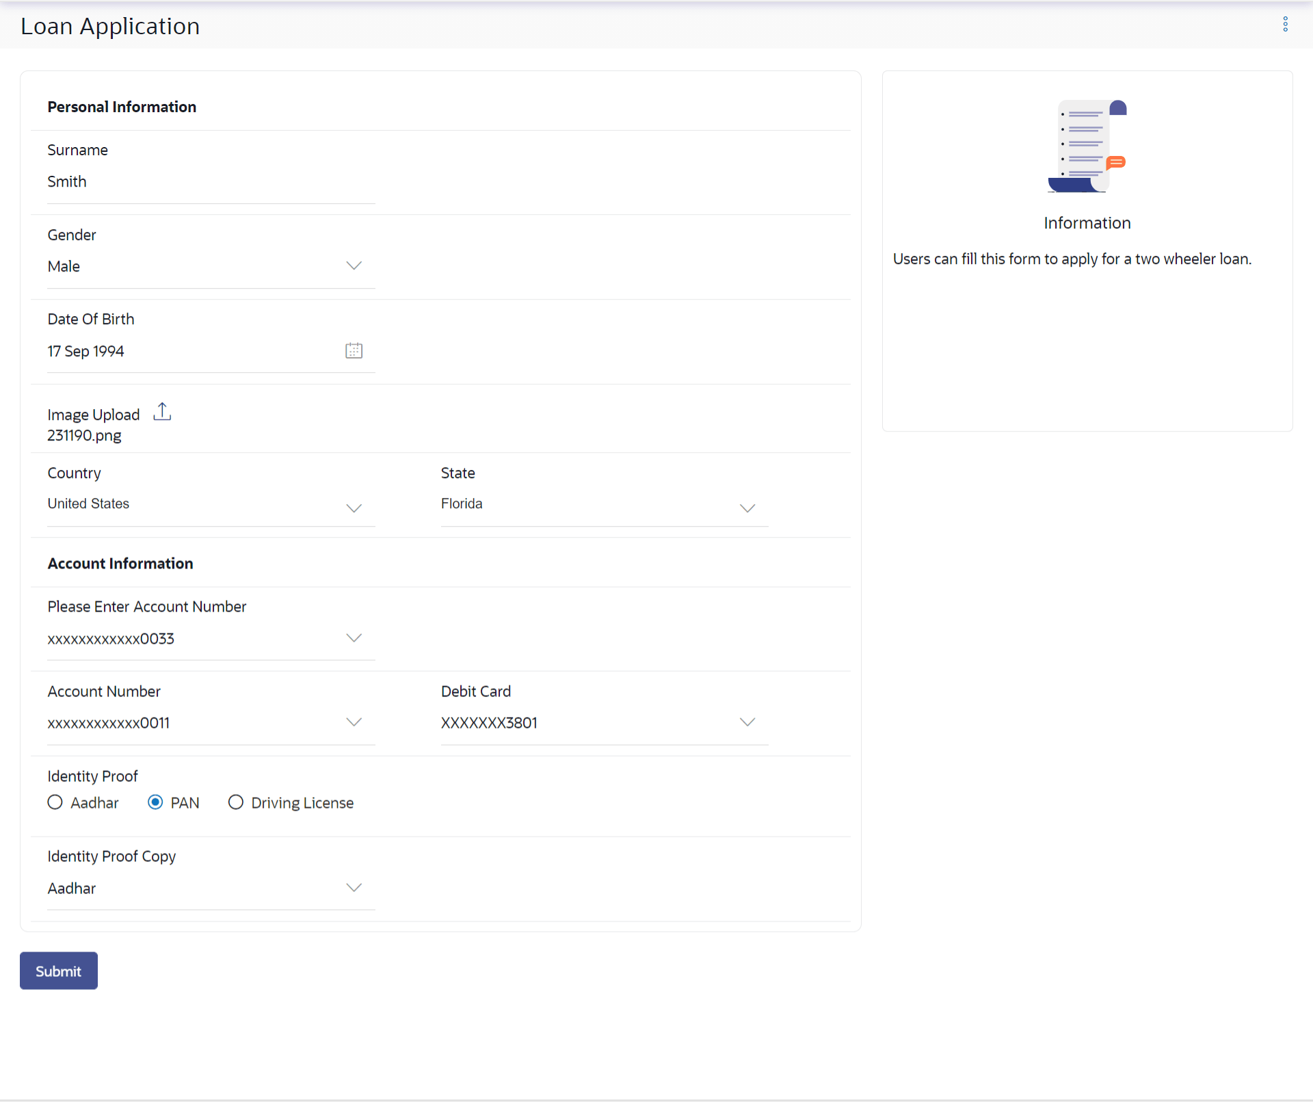Click the Identity Proof Copy chevron
Image resolution: width=1313 pixels, height=1102 pixels.
[354, 888]
